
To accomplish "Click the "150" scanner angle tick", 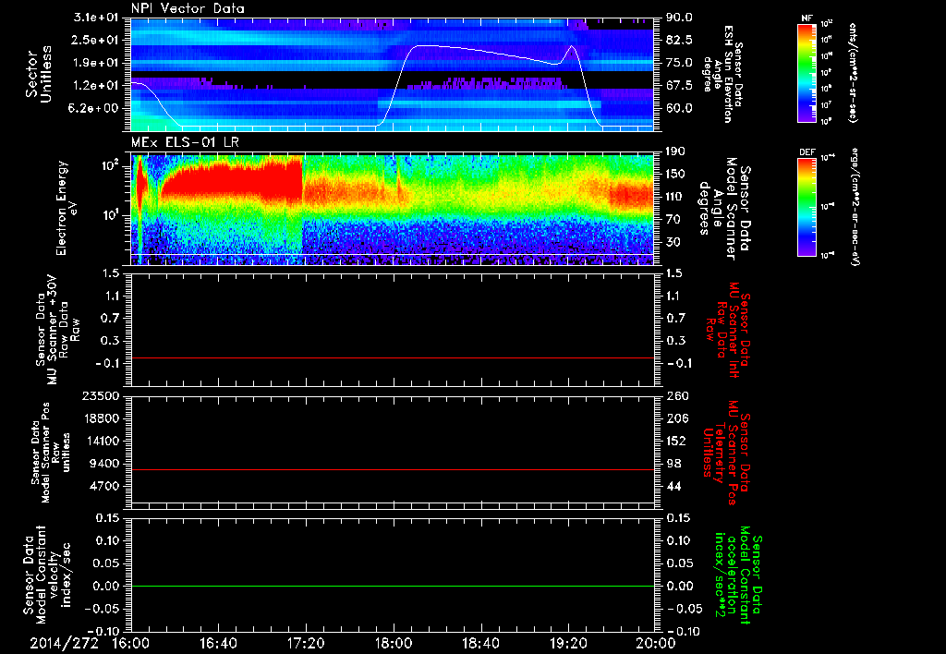I will (677, 175).
